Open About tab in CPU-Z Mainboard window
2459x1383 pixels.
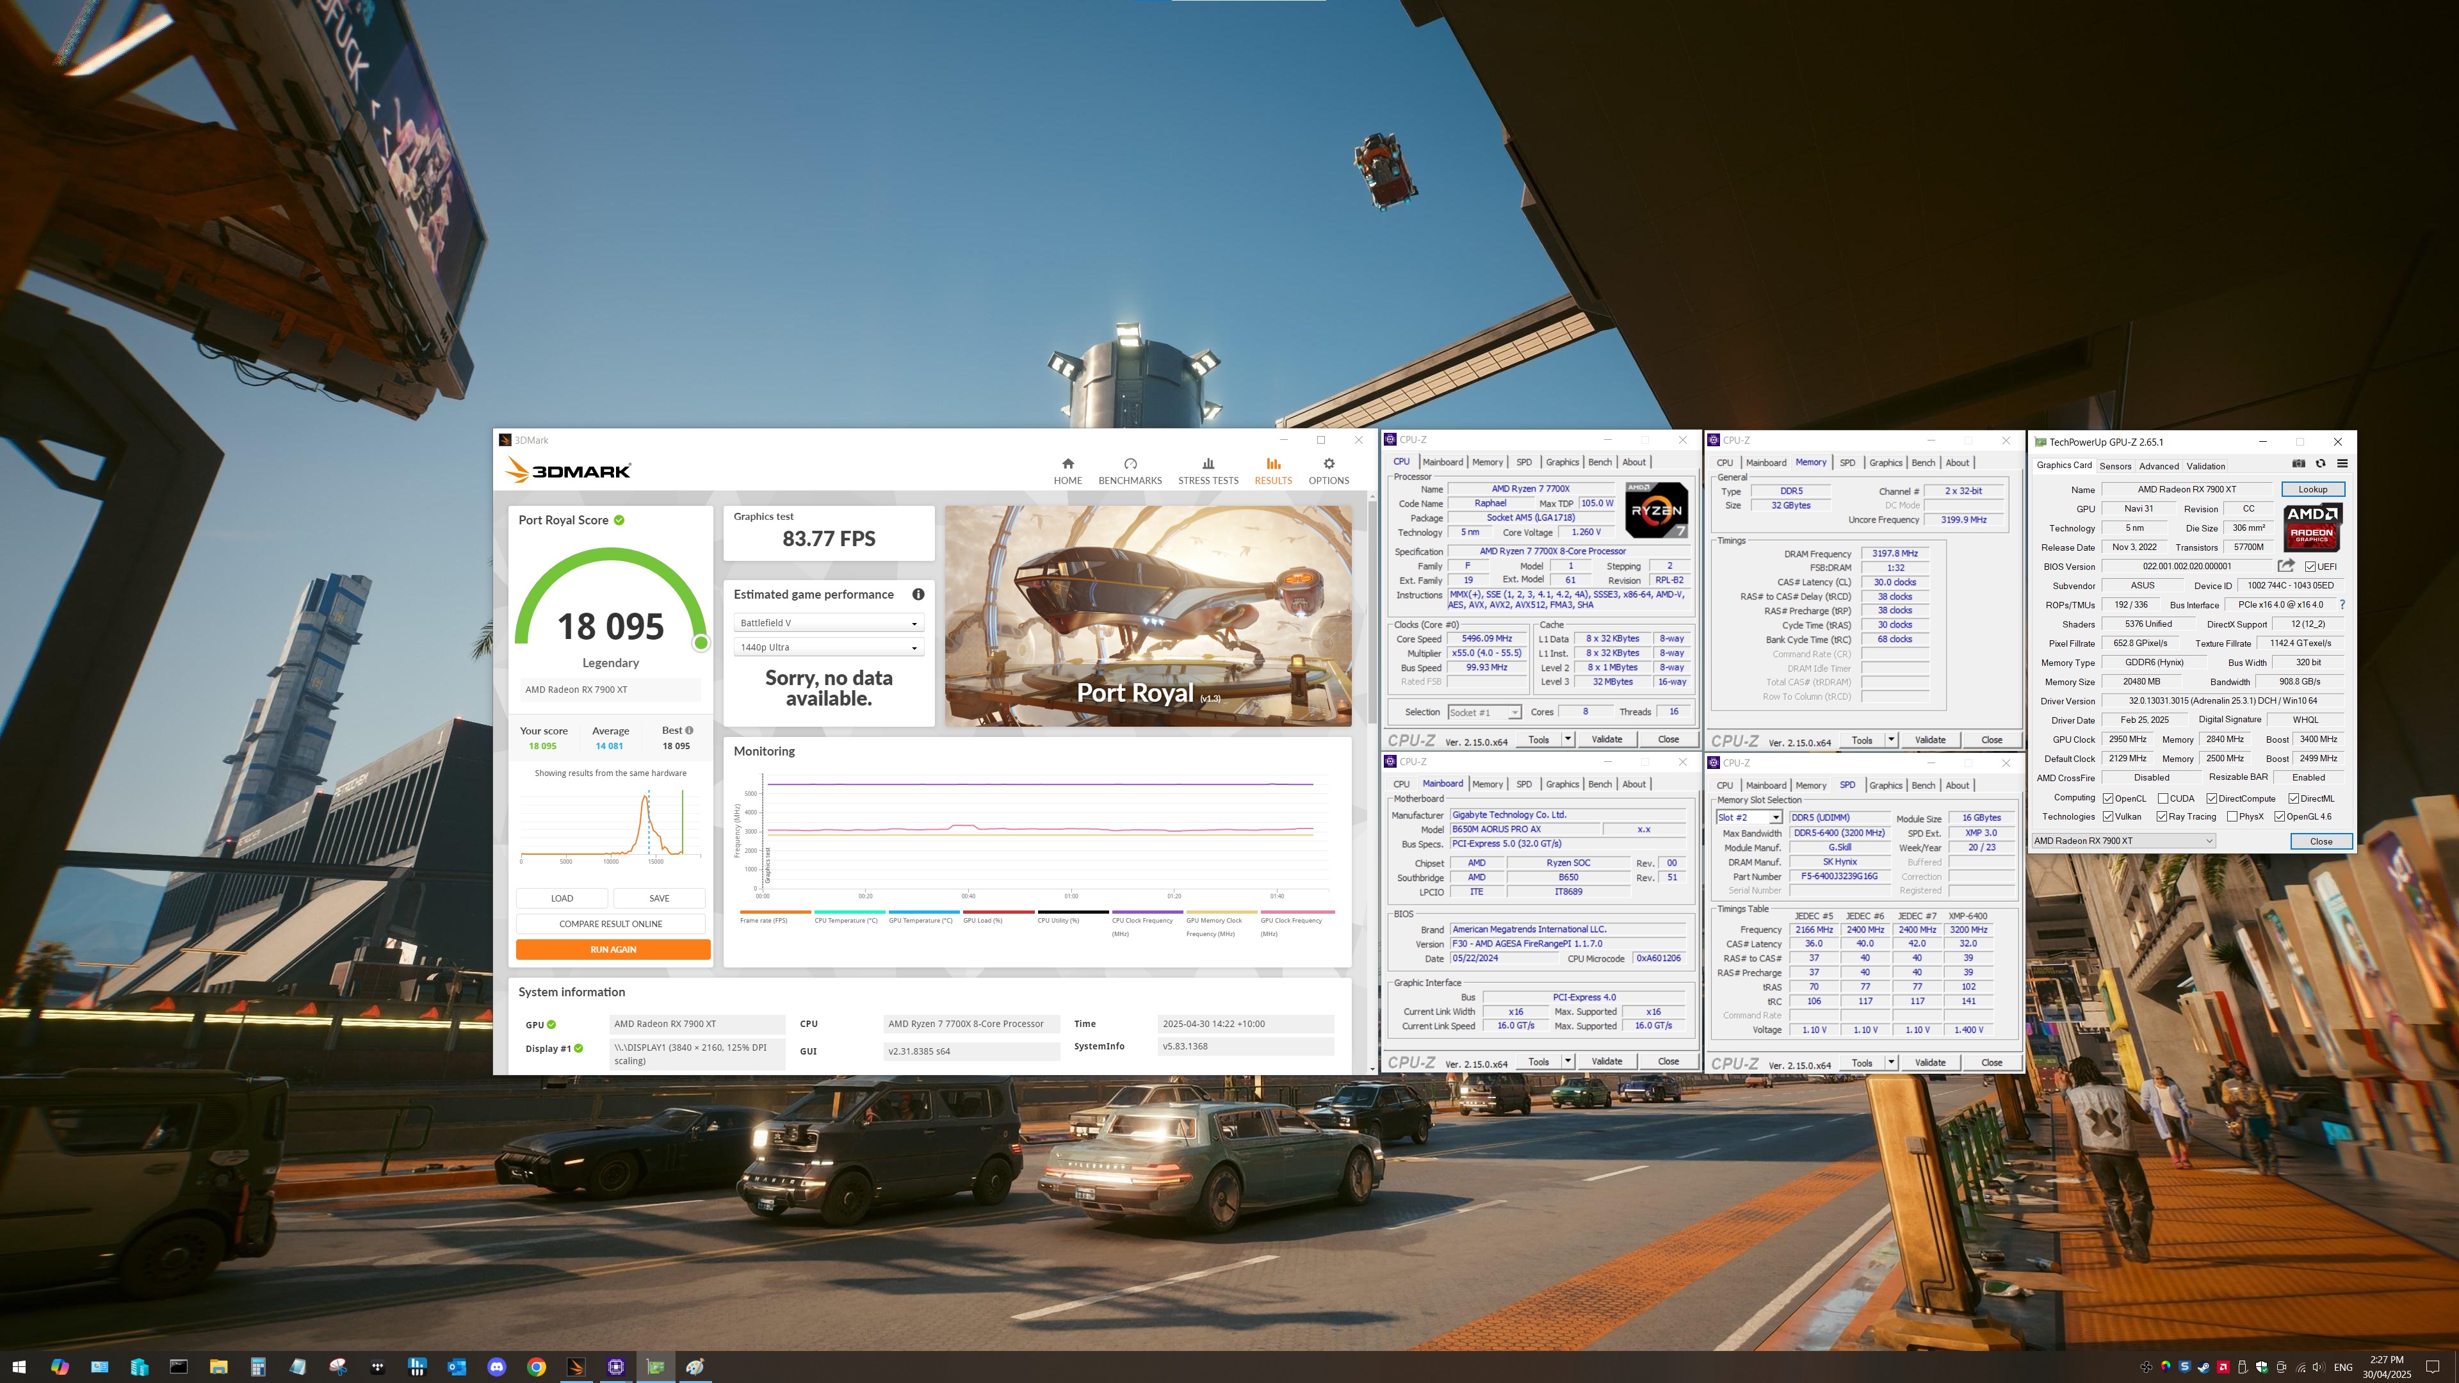click(x=1634, y=784)
